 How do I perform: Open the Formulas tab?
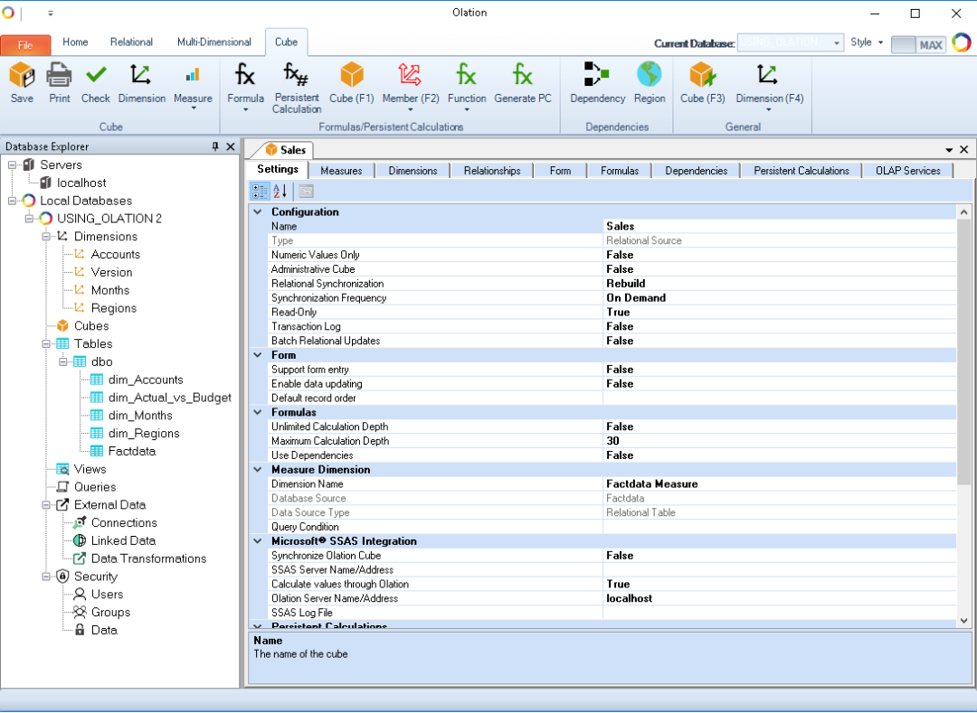(x=620, y=171)
